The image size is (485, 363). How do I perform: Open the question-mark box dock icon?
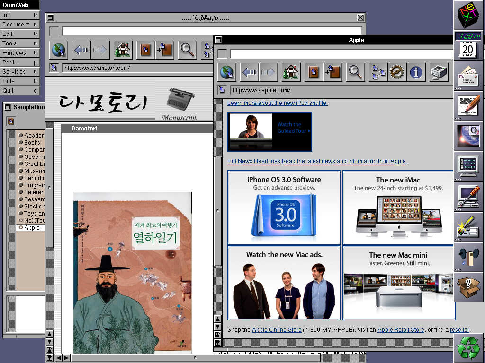tap(468, 287)
